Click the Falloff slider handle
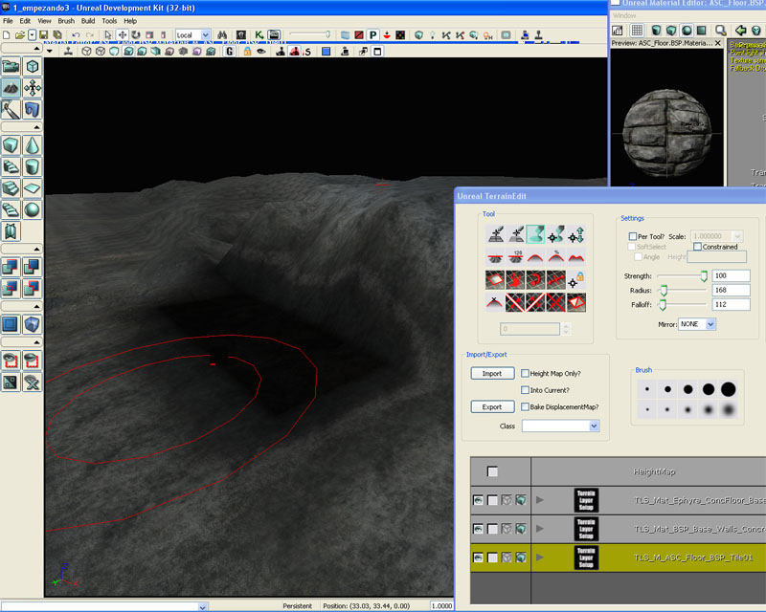766x612 pixels. [x=663, y=305]
